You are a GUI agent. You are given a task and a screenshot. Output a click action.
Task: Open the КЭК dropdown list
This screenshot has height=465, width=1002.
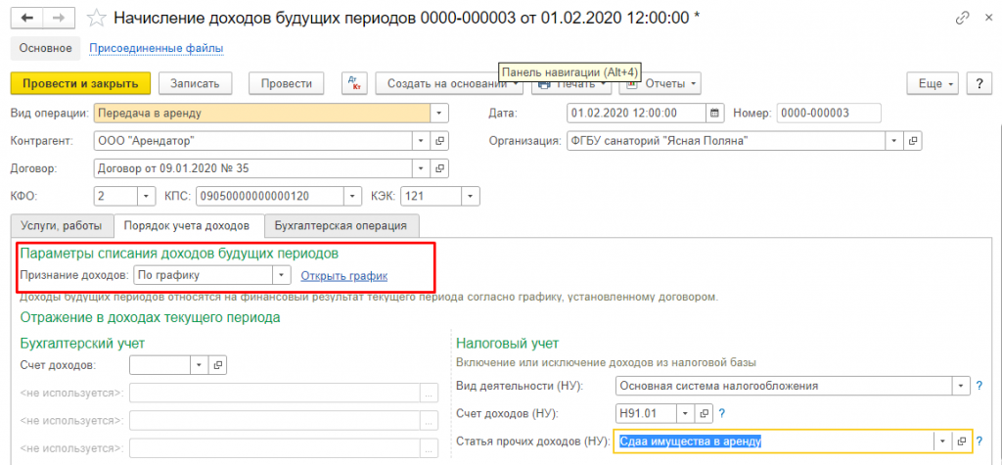(471, 196)
